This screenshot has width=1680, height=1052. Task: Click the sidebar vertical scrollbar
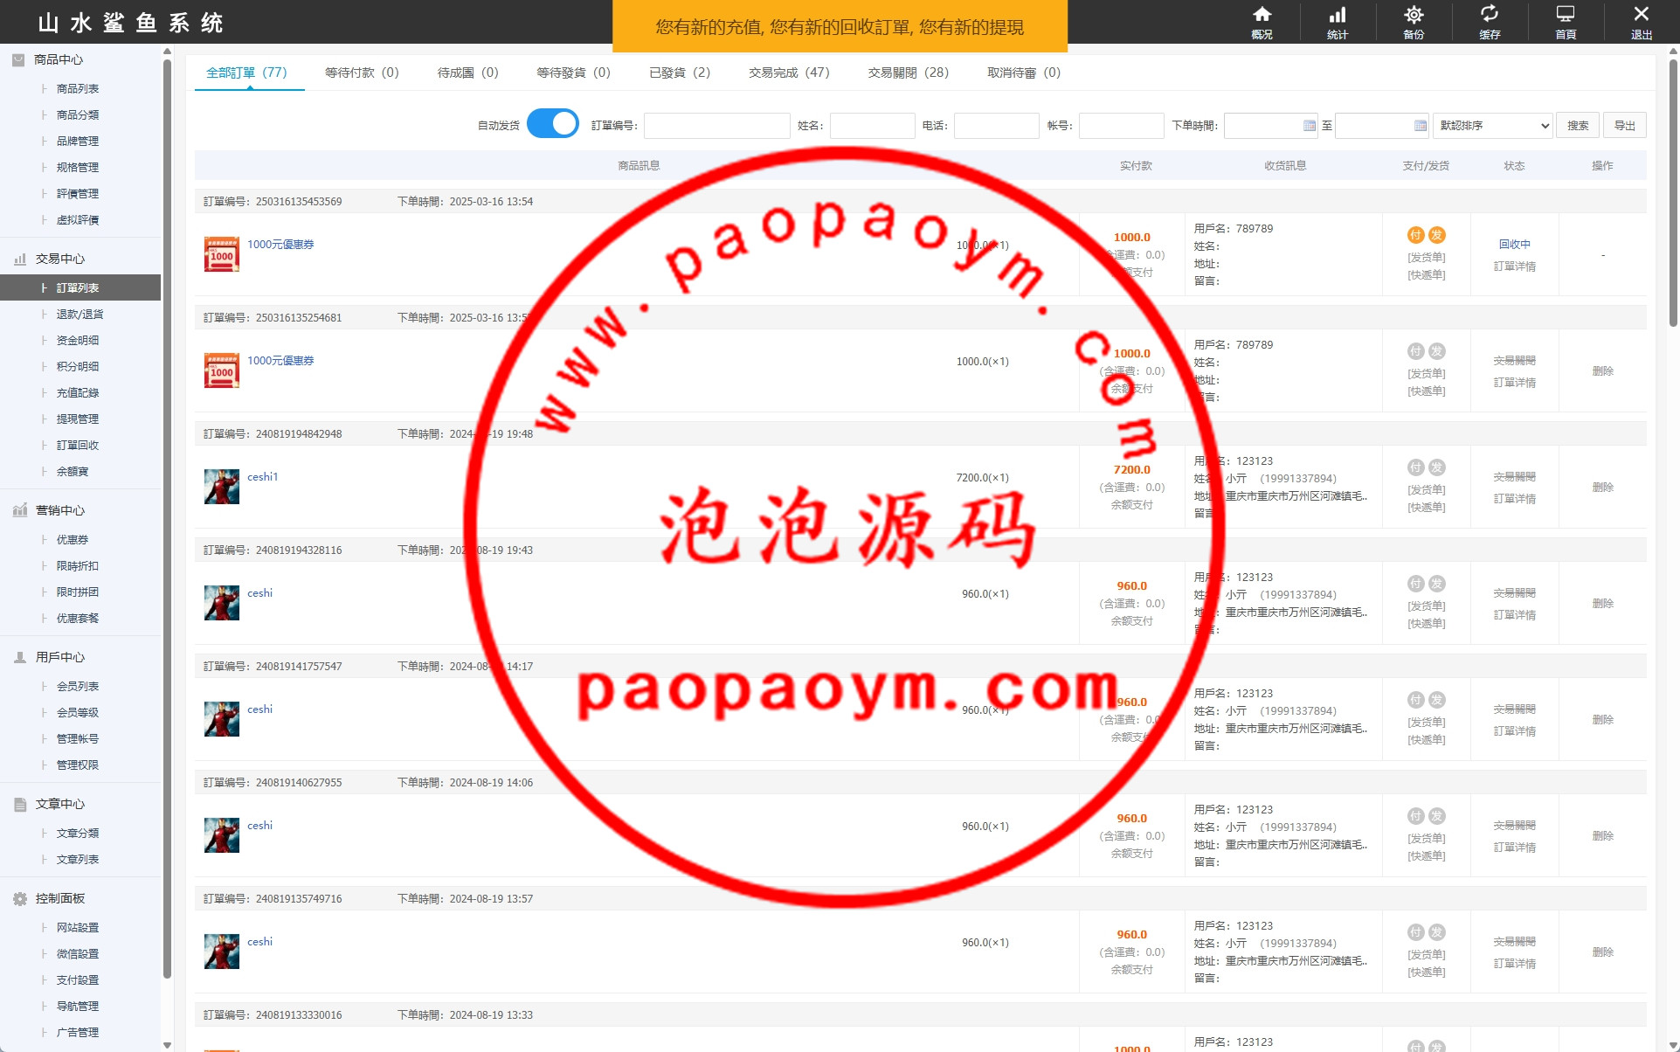[x=167, y=519]
